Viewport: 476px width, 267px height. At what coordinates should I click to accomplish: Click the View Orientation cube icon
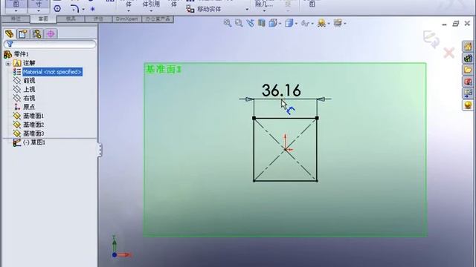tap(273, 23)
